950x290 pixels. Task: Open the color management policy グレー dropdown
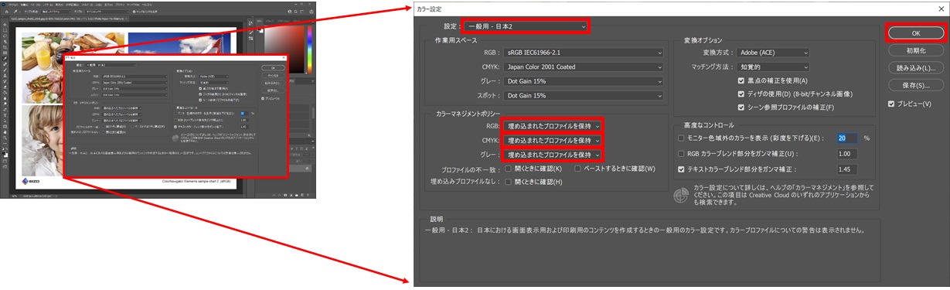click(x=552, y=154)
